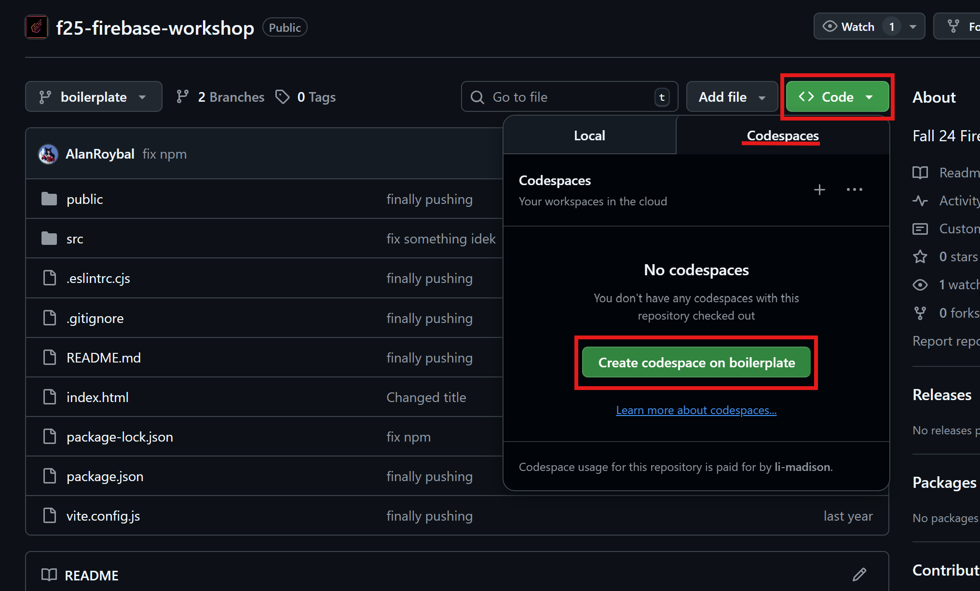Expand the Watch dropdown arrow
Image resolution: width=980 pixels, height=591 pixels.
point(913,27)
